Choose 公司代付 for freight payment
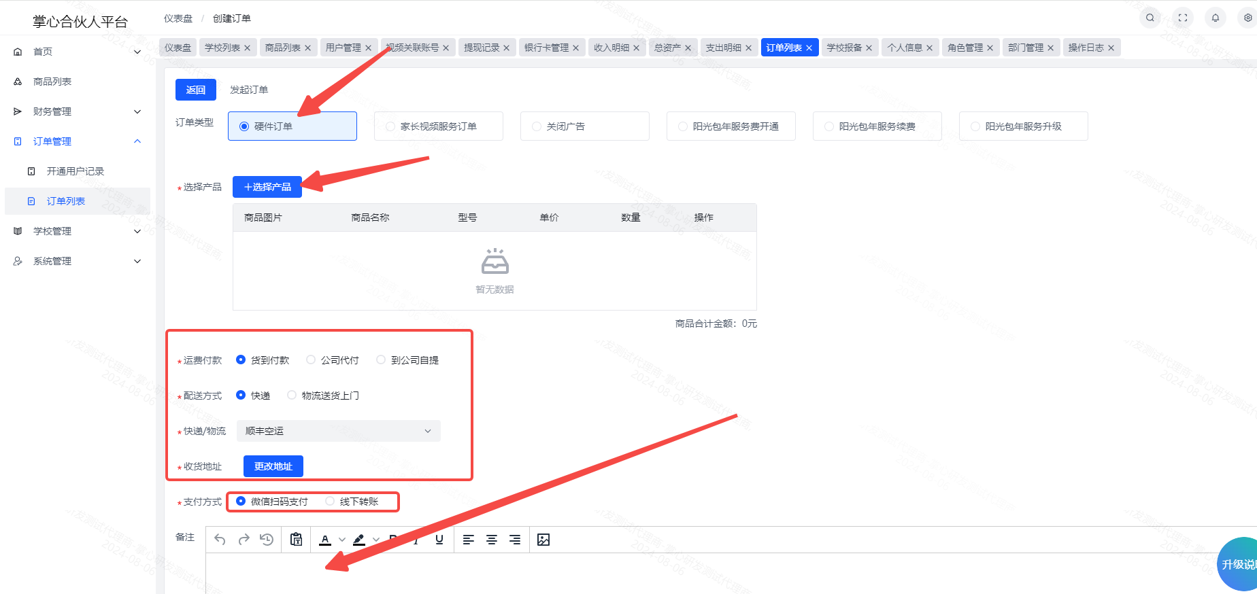The height and width of the screenshot is (594, 1257). coord(333,360)
